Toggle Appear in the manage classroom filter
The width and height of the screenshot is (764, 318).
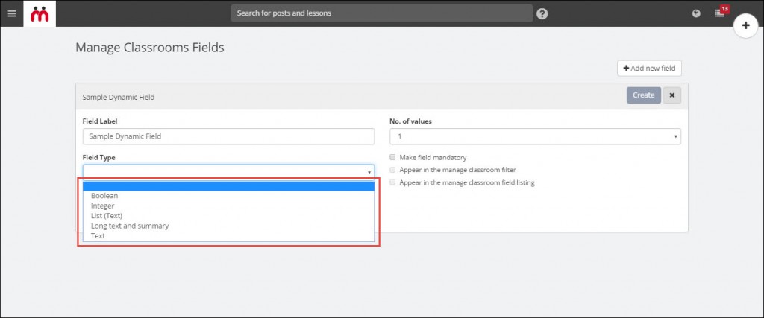pos(392,171)
